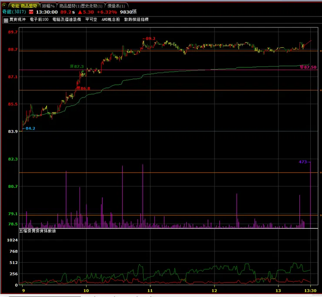The height and width of the screenshot is (297, 322).
Task: Click the 五檔委買委賣張數線 panel title
Action: coord(37,231)
